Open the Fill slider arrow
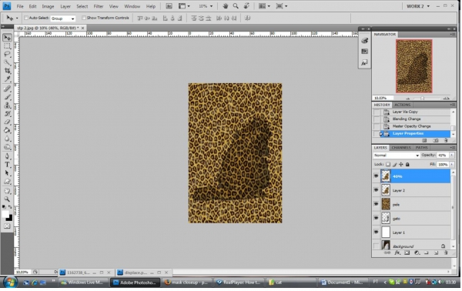The height and width of the screenshot is (291, 462). coord(451,164)
